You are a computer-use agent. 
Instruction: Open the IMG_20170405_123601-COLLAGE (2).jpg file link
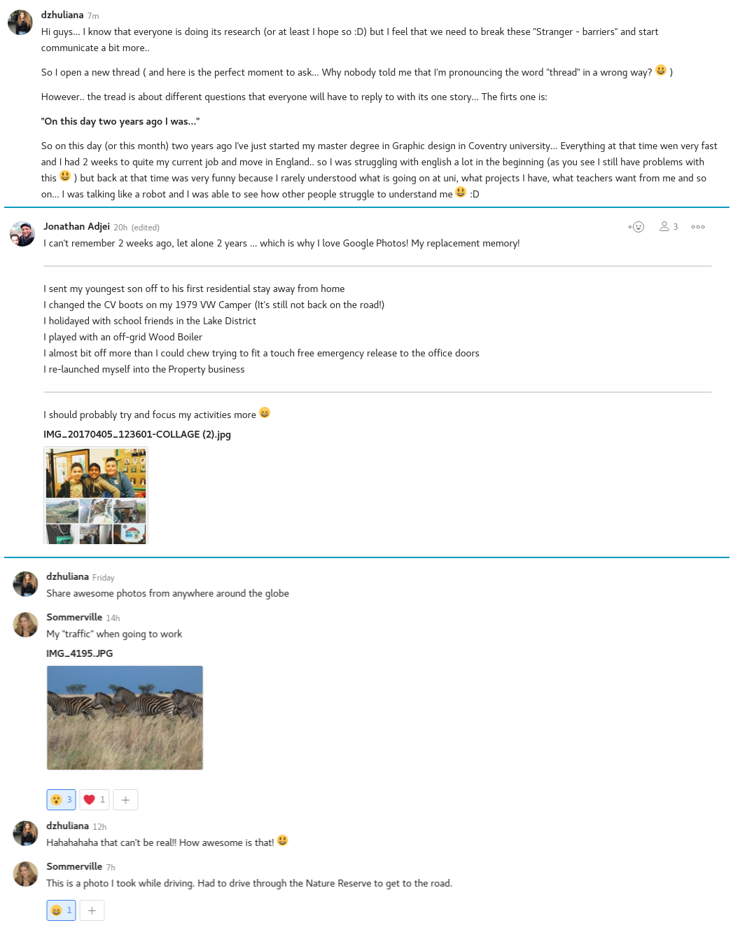[x=137, y=434]
